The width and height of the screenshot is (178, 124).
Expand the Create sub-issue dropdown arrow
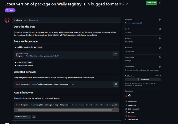point(29,117)
